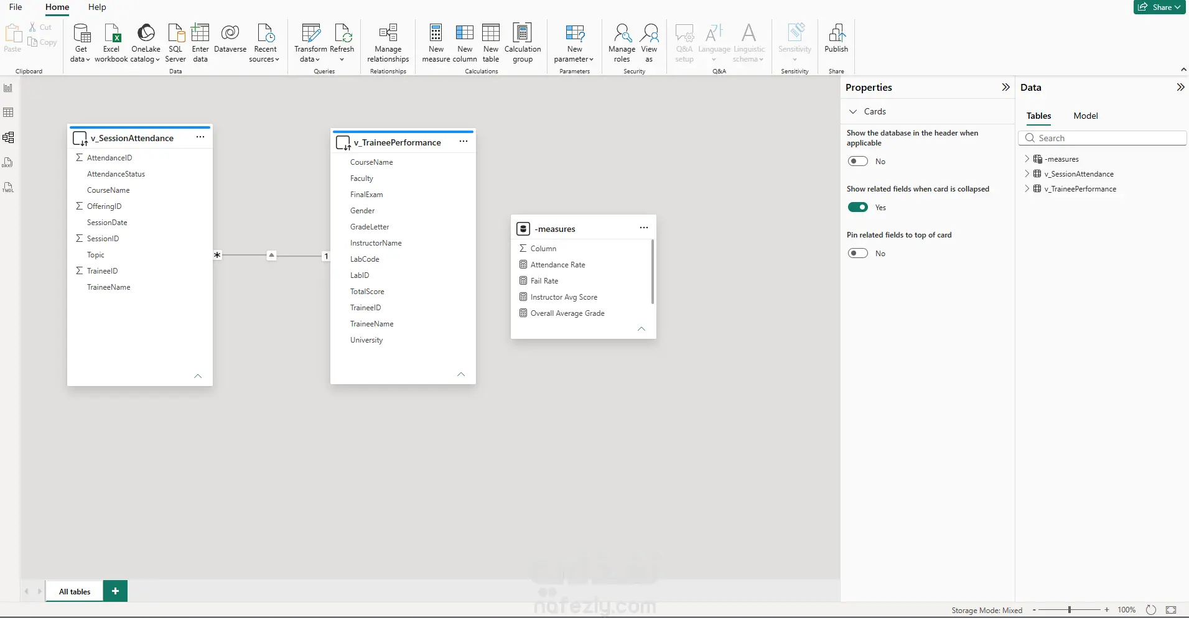Click the Share button
The width and height of the screenshot is (1189, 618).
click(1160, 7)
